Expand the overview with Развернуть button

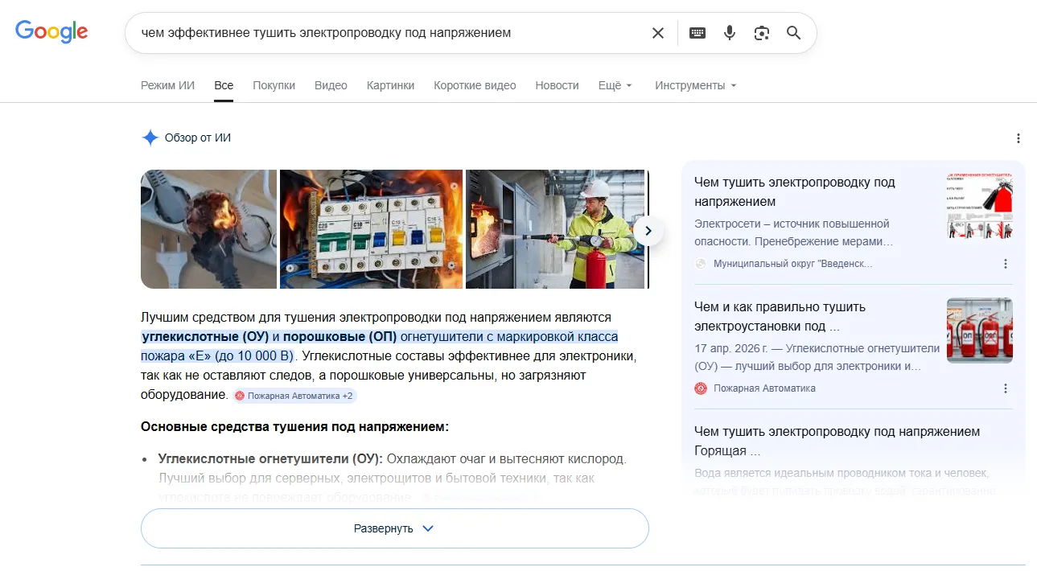click(x=394, y=528)
